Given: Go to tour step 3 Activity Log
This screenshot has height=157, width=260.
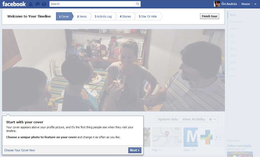Looking at the screenshot, I should coord(103,16).
